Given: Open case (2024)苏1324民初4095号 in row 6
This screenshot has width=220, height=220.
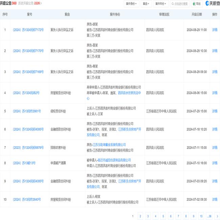Looking at the screenshot, I should tap(28, 129).
